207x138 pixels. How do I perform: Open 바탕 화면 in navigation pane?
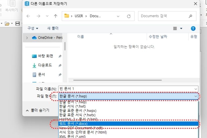[46, 56]
